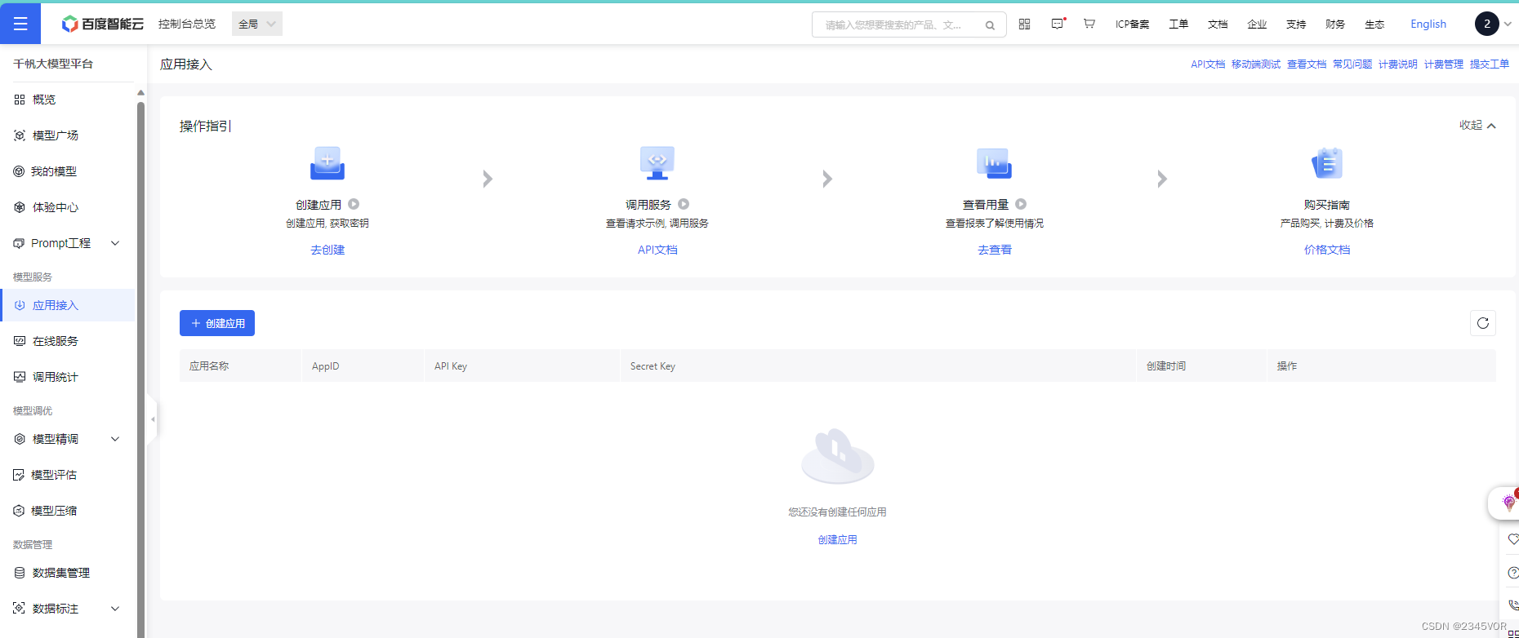Open 控制台总览 in the top bar
Viewport: 1519px width, 638px height.
[187, 24]
